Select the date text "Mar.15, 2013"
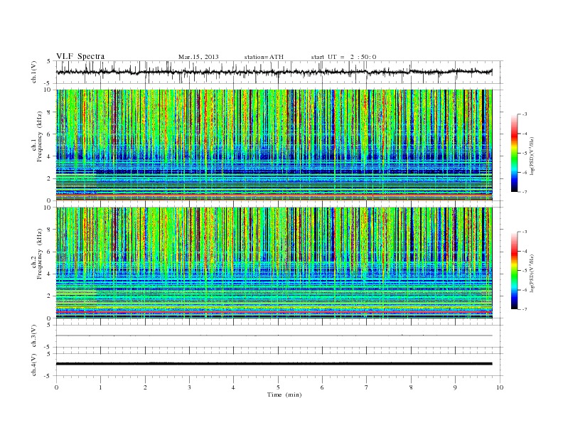 coord(198,57)
